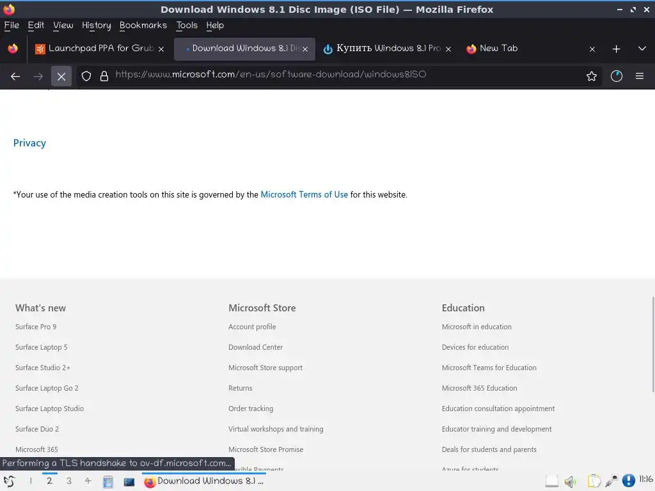
Task: Open the Account profile link
Action: (x=252, y=327)
